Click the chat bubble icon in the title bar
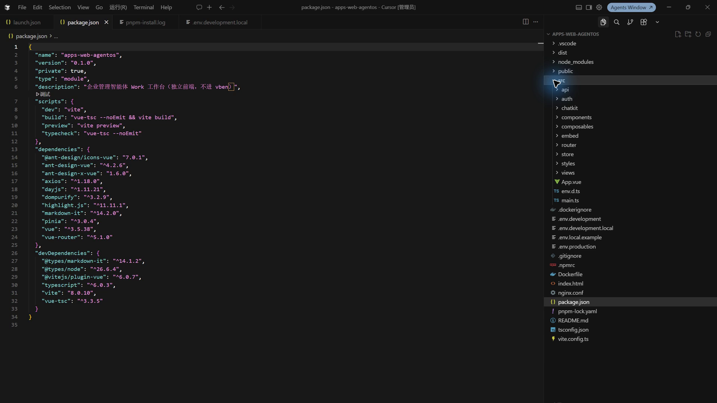Viewport: 717px width, 403px height. 199,7
